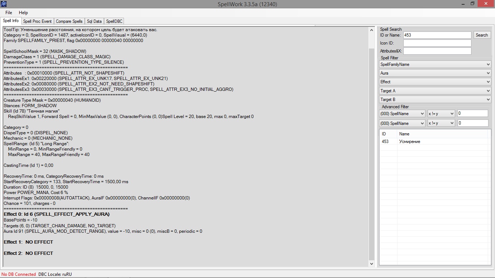Click 'SpellSchoolMask = 32 (MASK_SHADOW)' line
Screen dimensions: 495x278
coord(45,51)
